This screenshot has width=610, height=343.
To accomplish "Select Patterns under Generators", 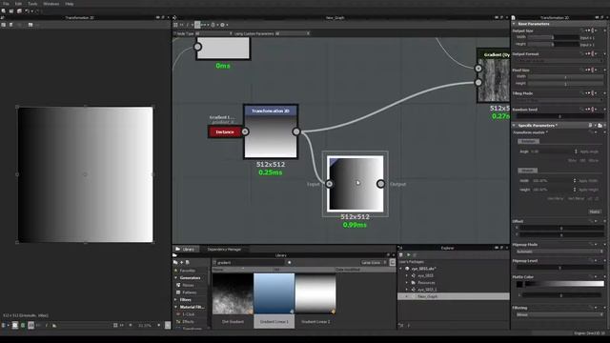I will (189, 293).
